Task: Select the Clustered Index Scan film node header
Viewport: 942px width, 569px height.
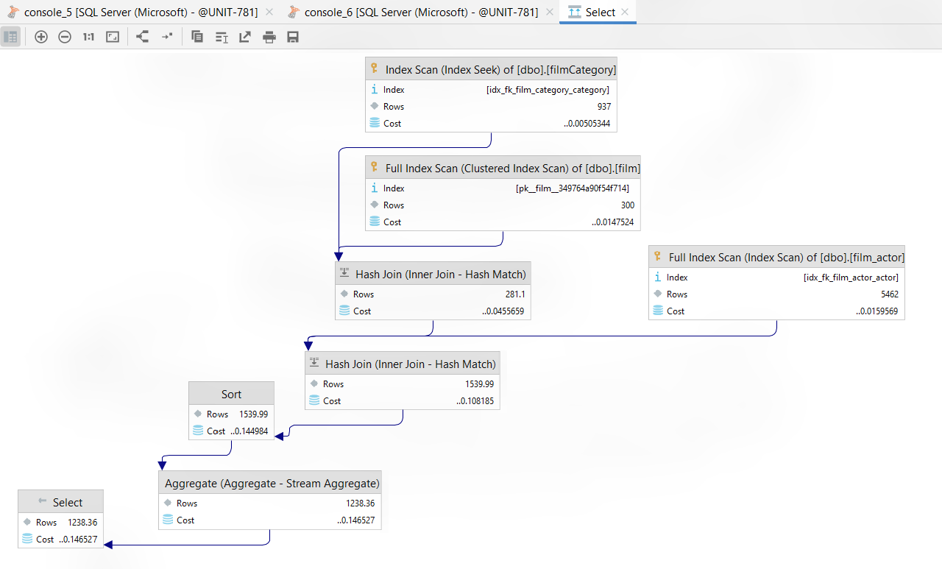Action: click(x=503, y=168)
